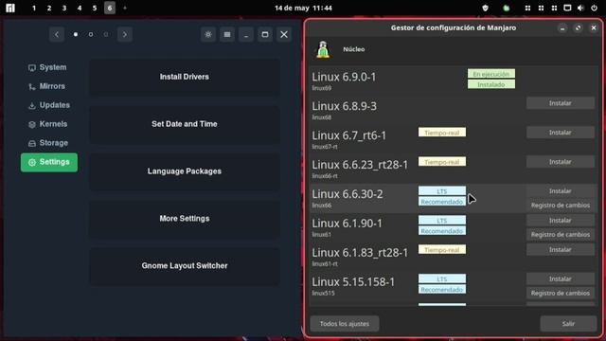Image resolution: width=606 pixels, height=341 pixels.
Task: Click Set Date and Time button
Action: [x=185, y=124]
